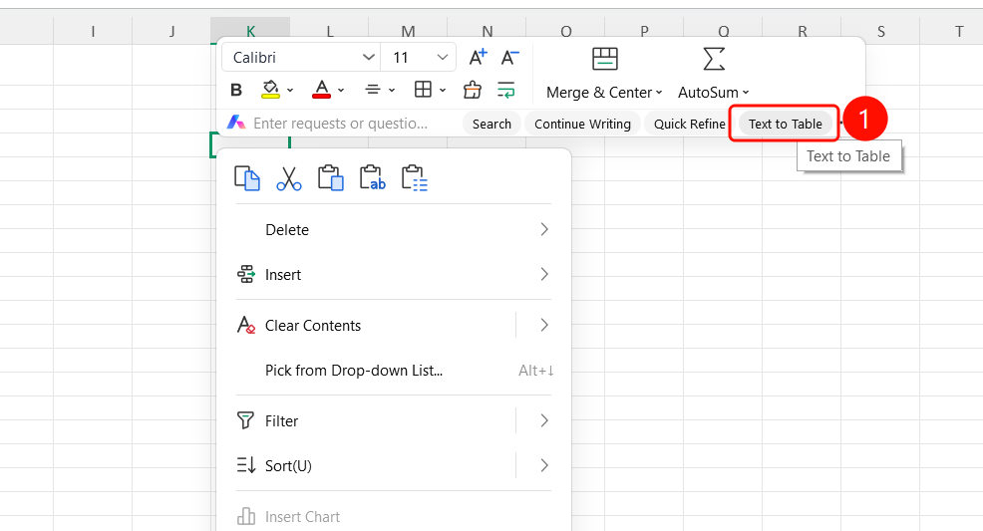983x531 pixels.
Task: Click the format painter clear icon
Action: click(x=473, y=90)
